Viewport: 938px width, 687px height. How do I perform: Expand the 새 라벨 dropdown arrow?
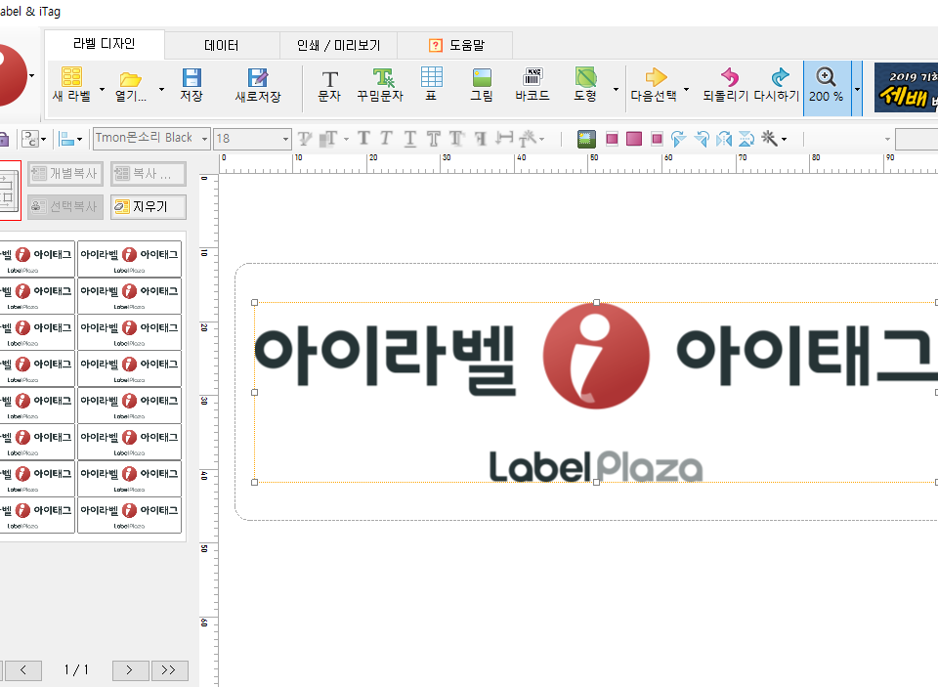pyautogui.click(x=102, y=90)
